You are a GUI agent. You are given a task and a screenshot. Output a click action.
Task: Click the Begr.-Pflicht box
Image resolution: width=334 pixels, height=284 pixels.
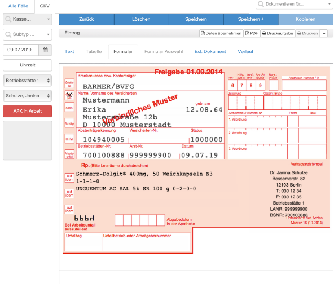273,85
